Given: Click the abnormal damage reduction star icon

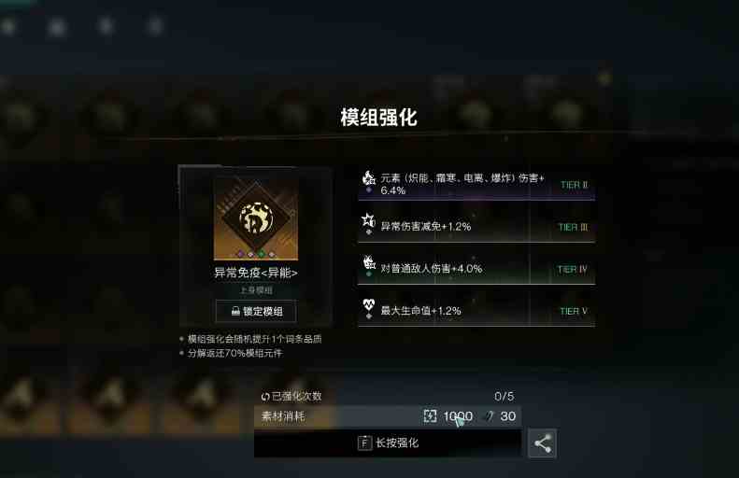Looking at the screenshot, I should click(368, 219).
